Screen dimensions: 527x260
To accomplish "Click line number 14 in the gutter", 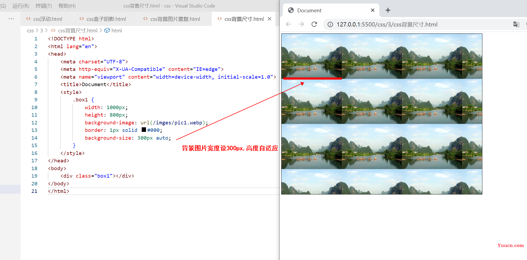I will [x=34, y=138].
